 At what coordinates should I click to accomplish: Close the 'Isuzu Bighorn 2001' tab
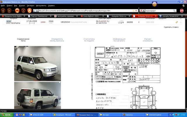tap(103, 16)
